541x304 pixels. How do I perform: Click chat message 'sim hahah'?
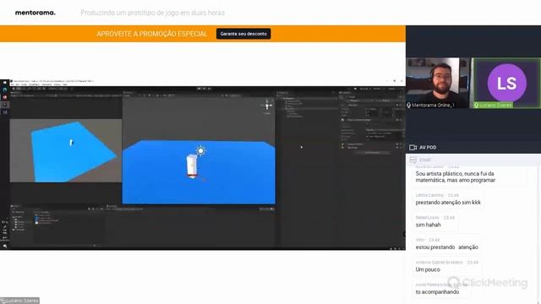(429, 225)
